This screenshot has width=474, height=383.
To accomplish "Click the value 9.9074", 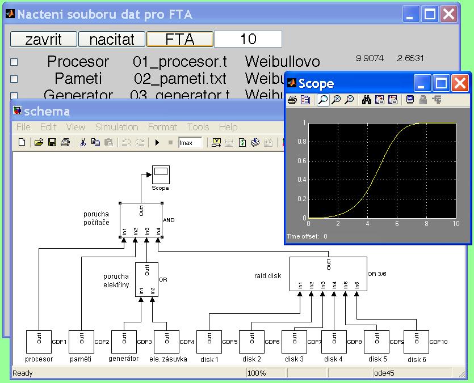I will coord(370,58).
